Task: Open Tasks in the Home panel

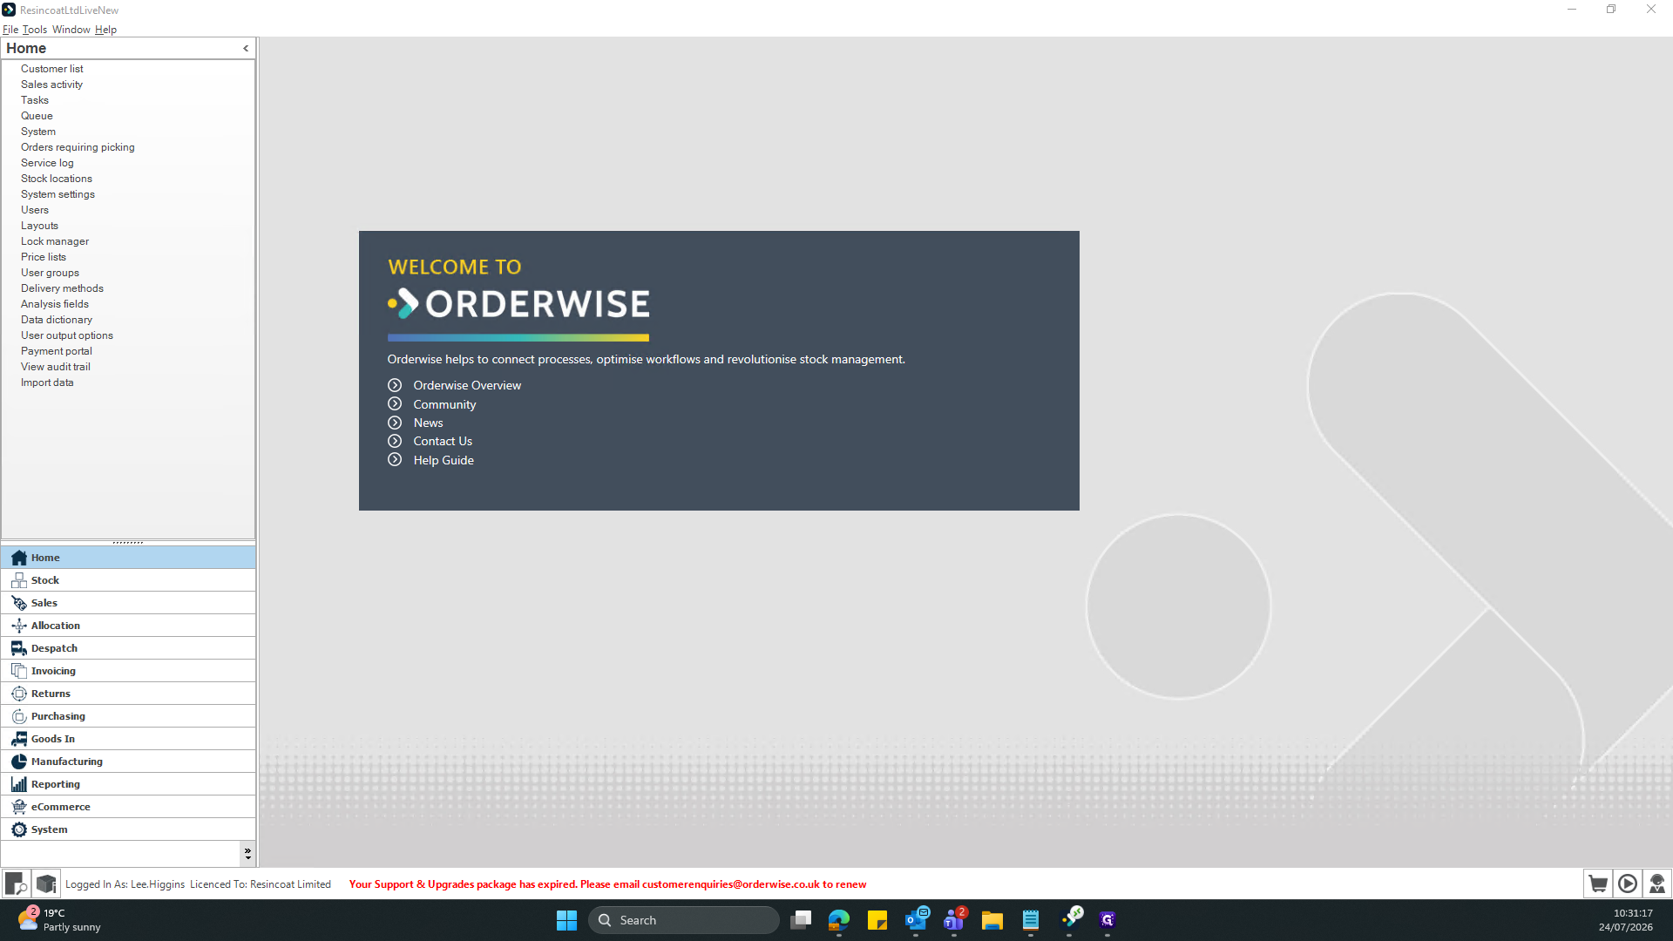Action: (x=35, y=100)
